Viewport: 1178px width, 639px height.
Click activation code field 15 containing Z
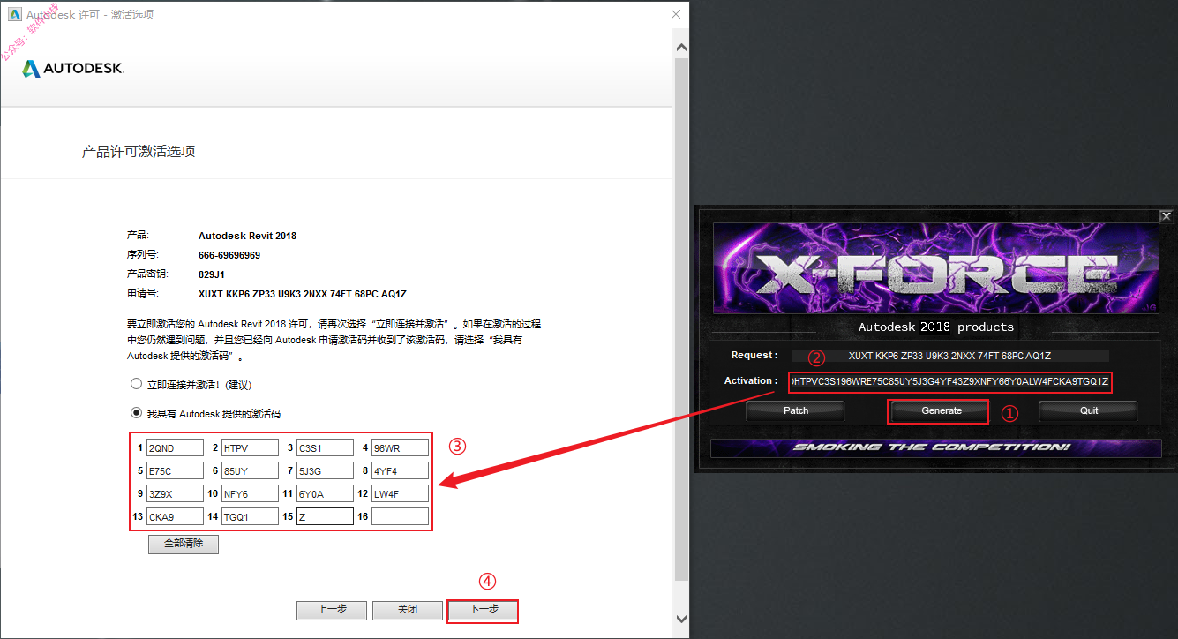coord(325,516)
